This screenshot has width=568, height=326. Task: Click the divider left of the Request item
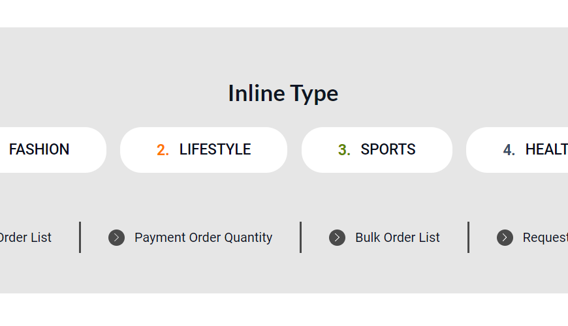click(468, 237)
